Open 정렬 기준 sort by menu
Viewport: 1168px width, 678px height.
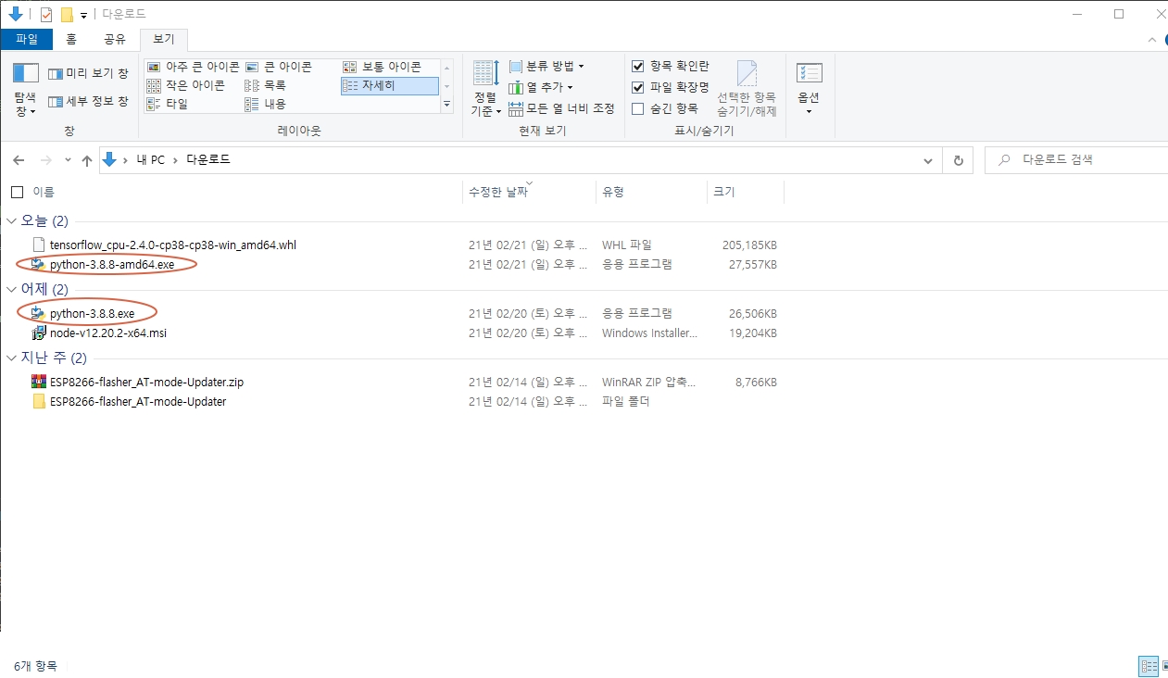[486, 89]
